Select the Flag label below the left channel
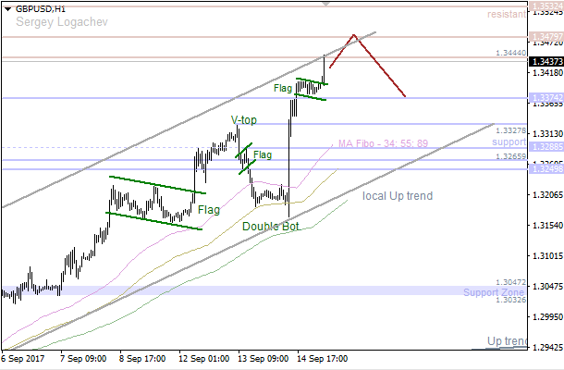Screen dimensions: 564x370 [209, 210]
